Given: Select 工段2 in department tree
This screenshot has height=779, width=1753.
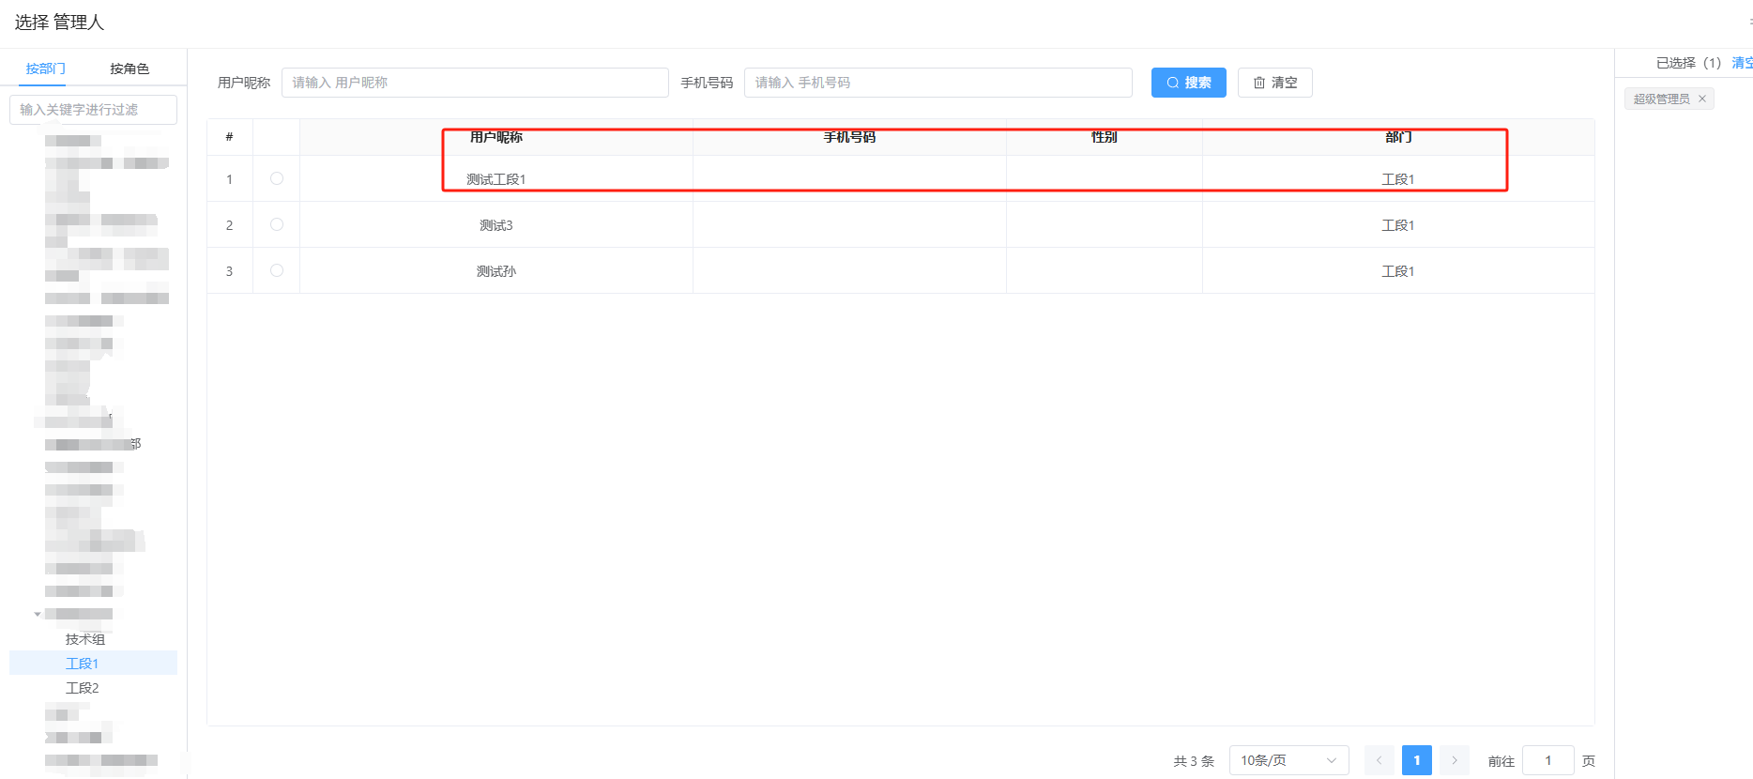Looking at the screenshot, I should pyautogui.click(x=83, y=688).
